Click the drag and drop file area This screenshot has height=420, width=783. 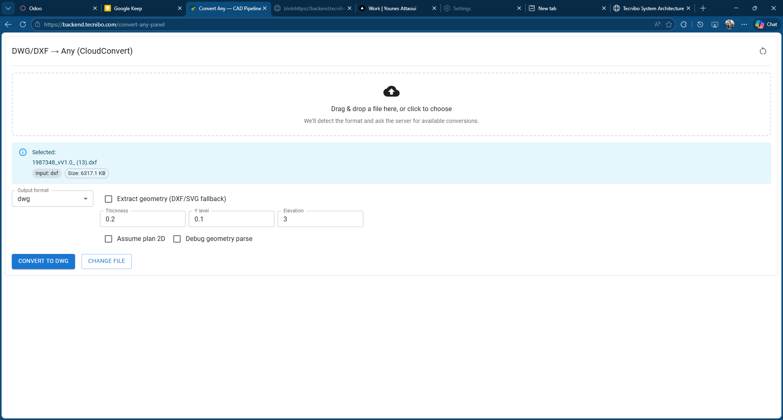click(391, 104)
